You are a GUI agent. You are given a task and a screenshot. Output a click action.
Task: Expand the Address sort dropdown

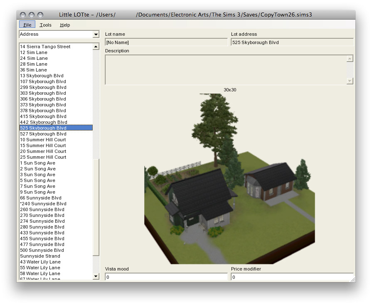coord(96,34)
